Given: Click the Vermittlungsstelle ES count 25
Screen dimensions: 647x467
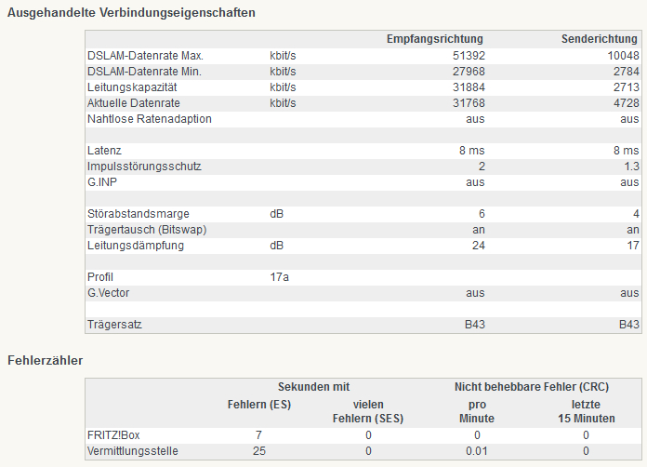Looking at the screenshot, I should pyautogui.click(x=259, y=451).
